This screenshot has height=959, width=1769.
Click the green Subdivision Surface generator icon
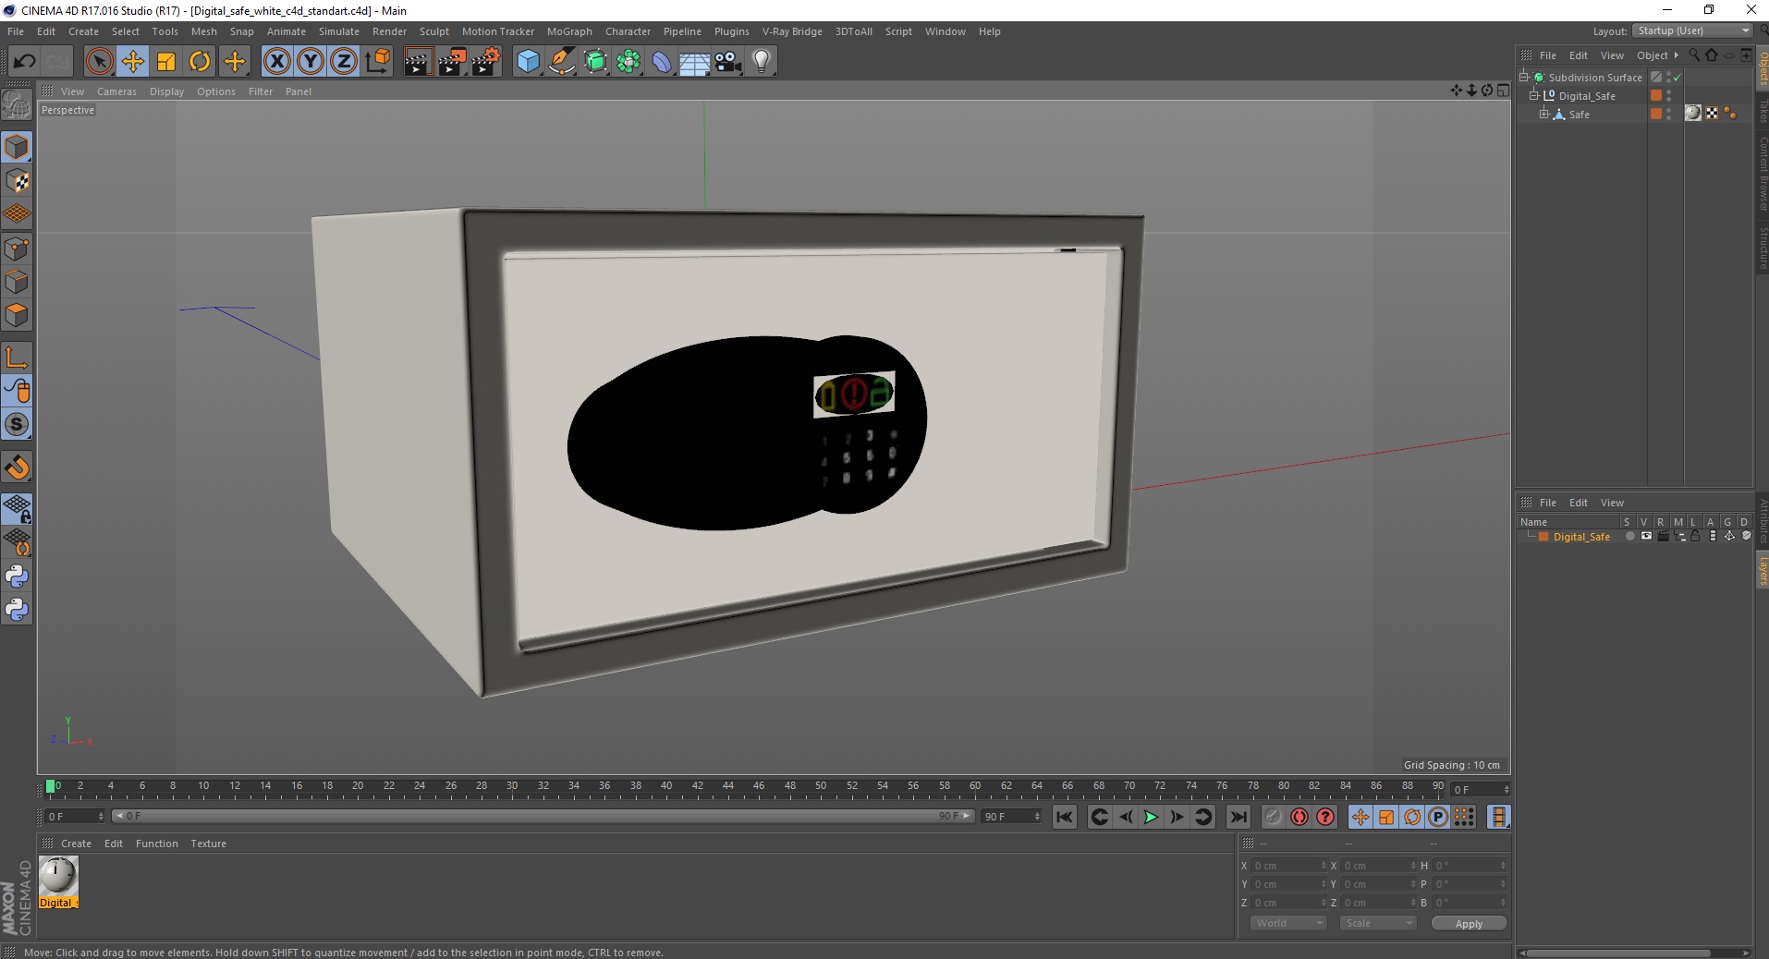click(595, 62)
